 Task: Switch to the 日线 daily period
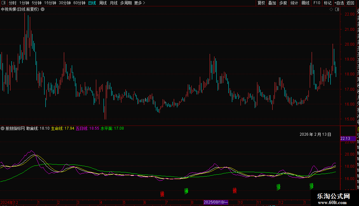pyautogui.click(x=92, y=3)
